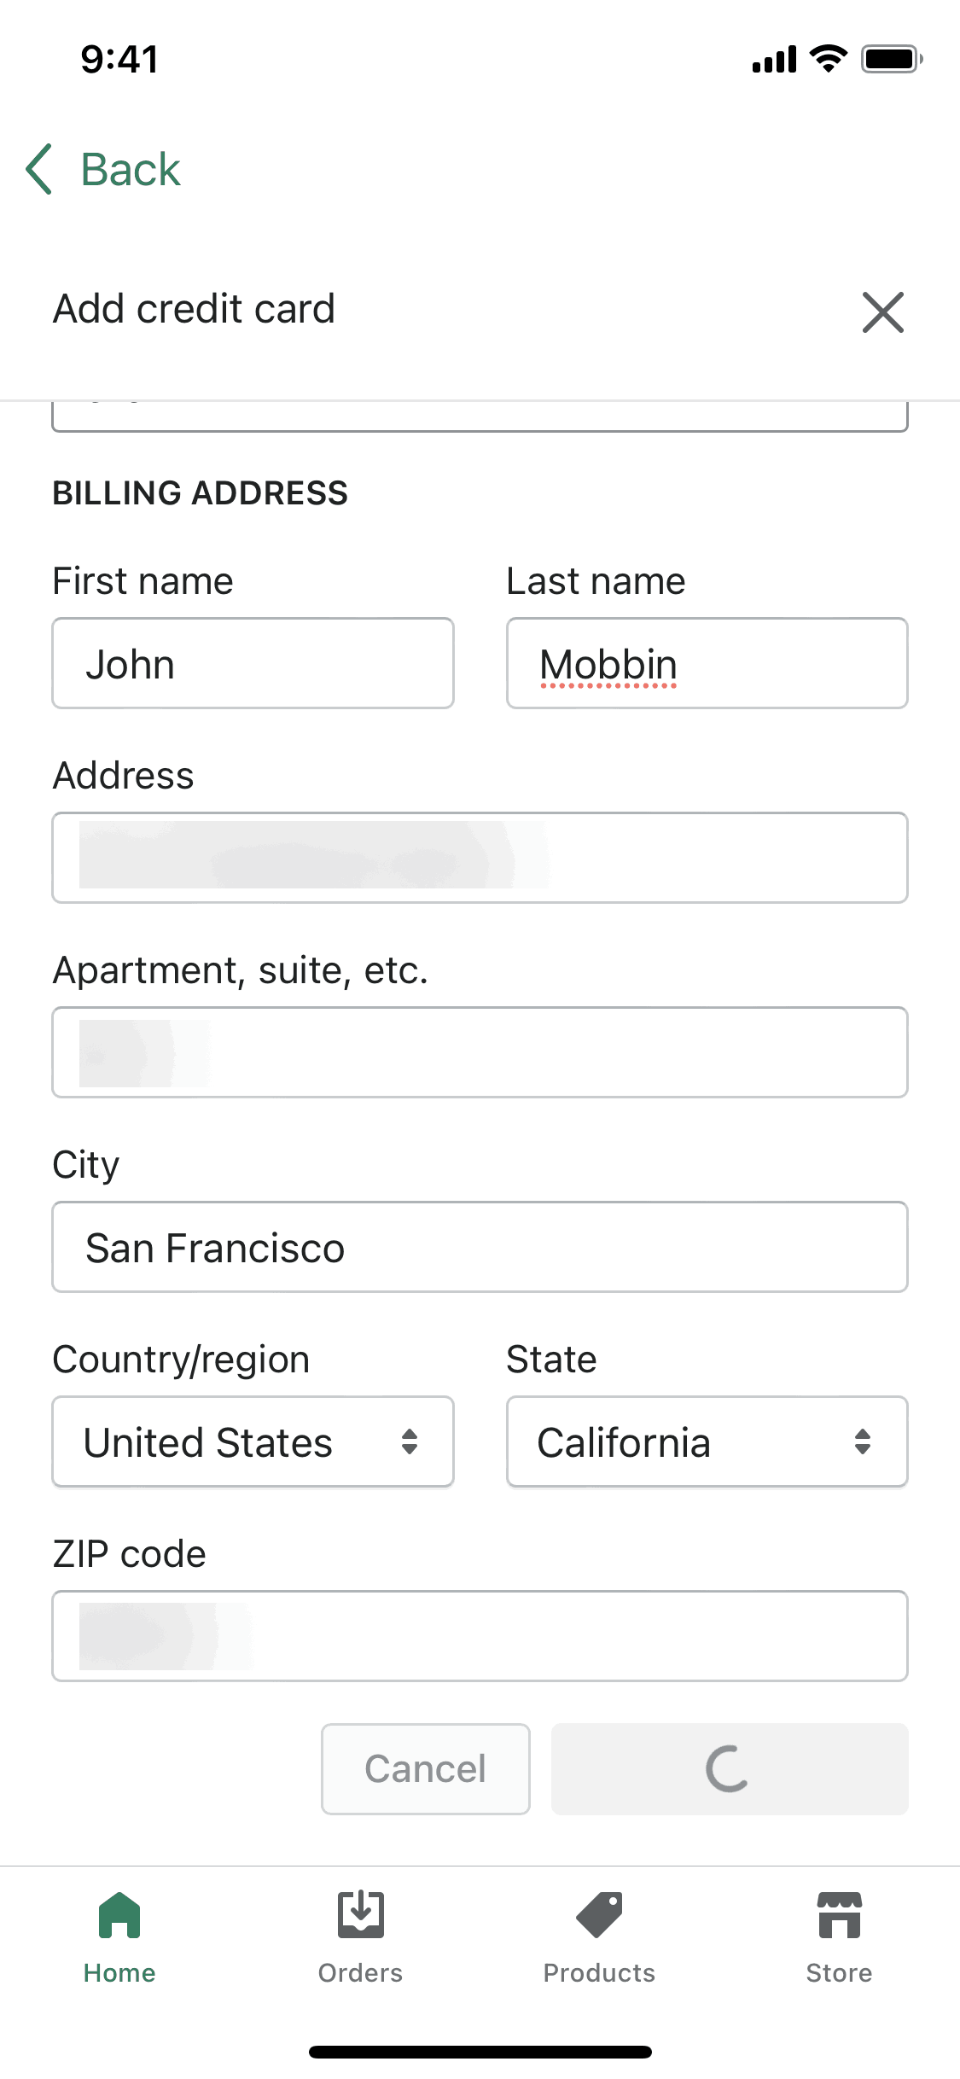Tap the Wi-Fi status icon
The image size is (960, 2079).
point(828,59)
